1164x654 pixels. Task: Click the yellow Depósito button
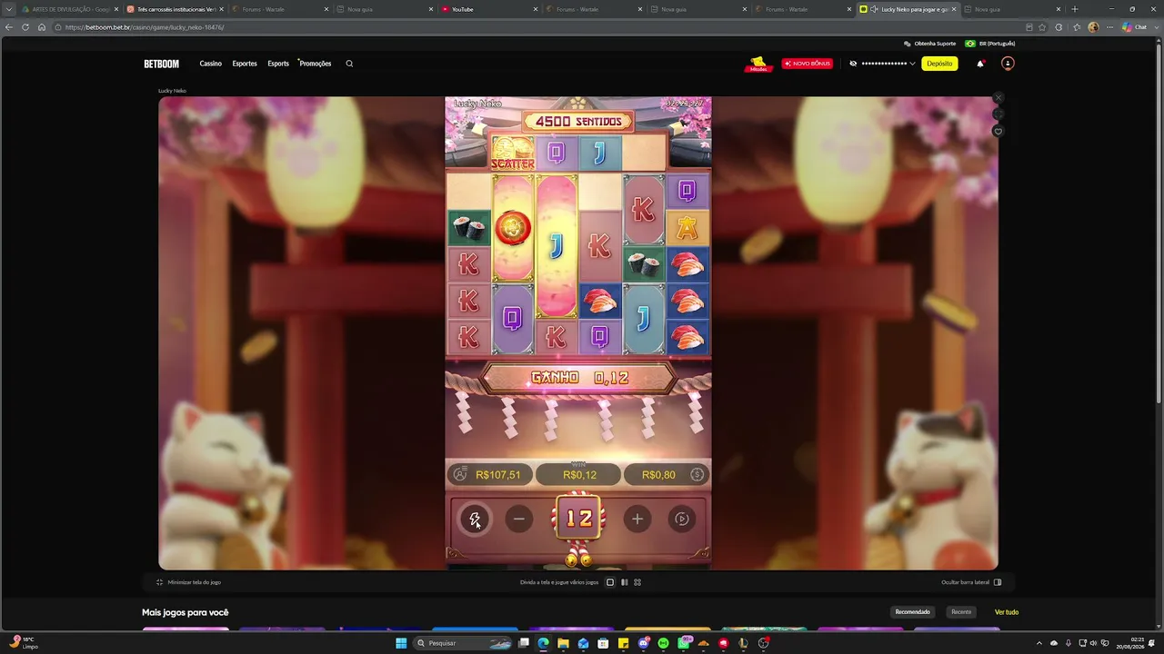click(939, 64)
